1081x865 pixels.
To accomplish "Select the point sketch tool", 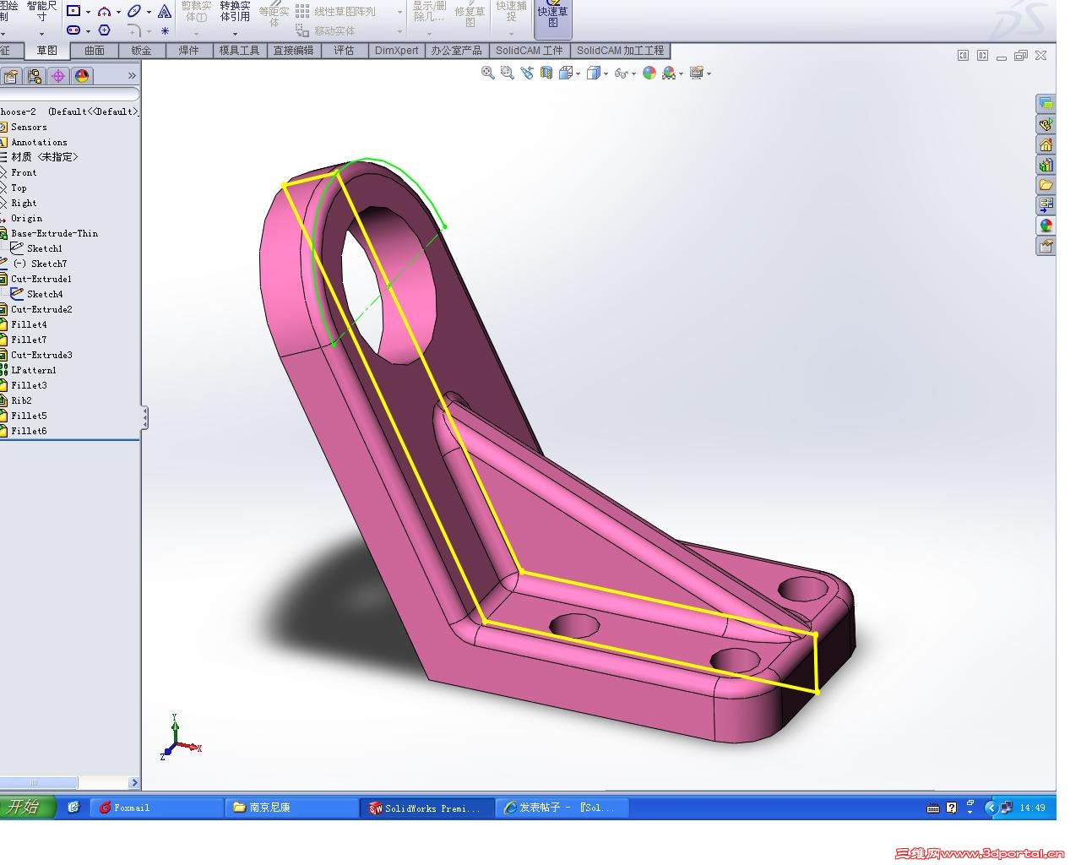I will click(x=165, y=30).
